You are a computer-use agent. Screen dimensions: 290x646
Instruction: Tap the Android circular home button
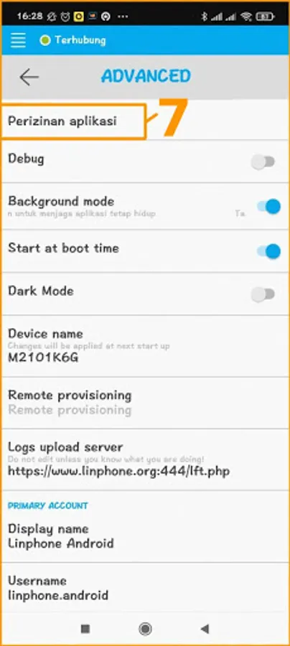click(x=145, y=629)
